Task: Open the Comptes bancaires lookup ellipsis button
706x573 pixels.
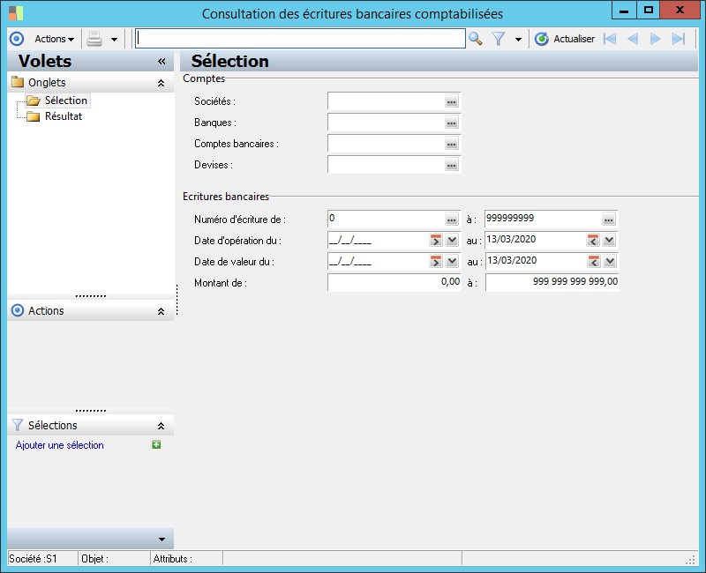Action: pyautogui.click(x=451, y=144)
